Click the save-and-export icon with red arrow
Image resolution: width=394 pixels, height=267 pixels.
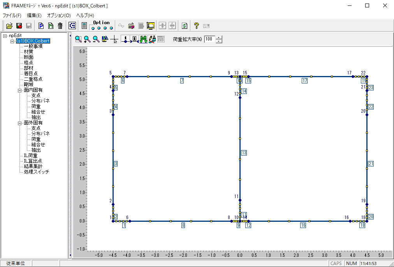19,26
